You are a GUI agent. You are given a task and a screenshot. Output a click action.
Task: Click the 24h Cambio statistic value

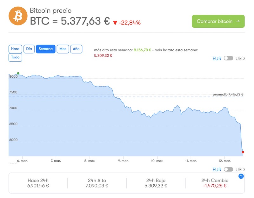point(215,186)
